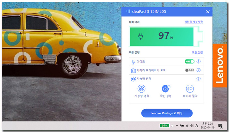Viewport: 229px width, 132px height.
Task: Click the 빠른 설정 label
Action: pyautogui.click(x=134, y=52)
